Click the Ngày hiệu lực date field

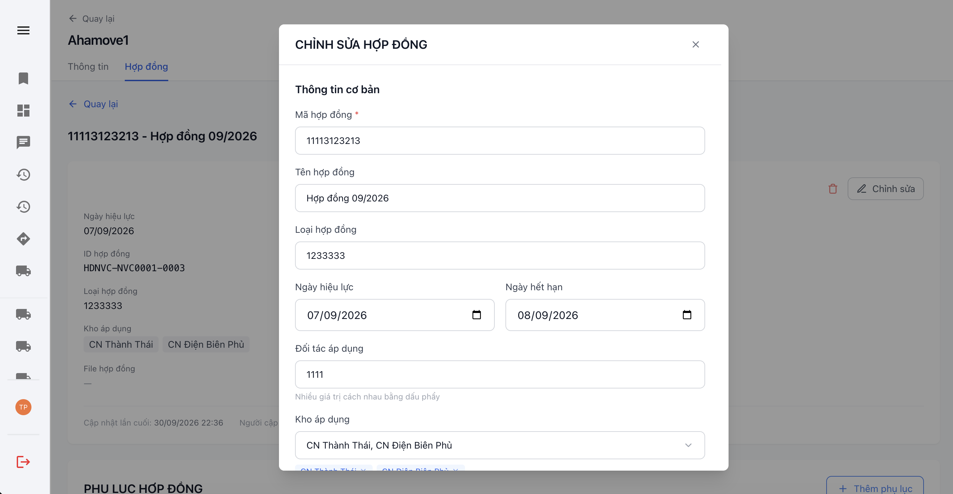[x=395, y=315]
